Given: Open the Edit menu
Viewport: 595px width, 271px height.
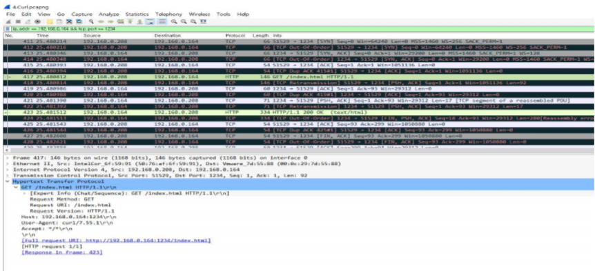Looking at the screenshot, I should tap(26, 14).
